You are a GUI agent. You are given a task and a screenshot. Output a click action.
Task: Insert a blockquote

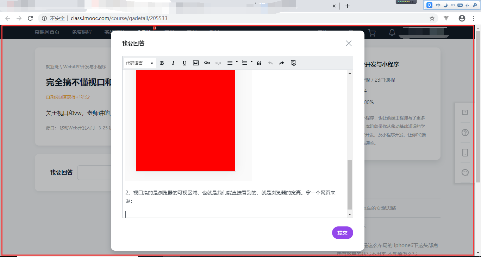tap(259, 63)
